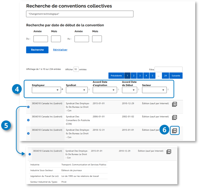The height and width of the screenshot is (188, 199).
Task: Select page 5 in pagination
Action: click(x=152, y=76)
